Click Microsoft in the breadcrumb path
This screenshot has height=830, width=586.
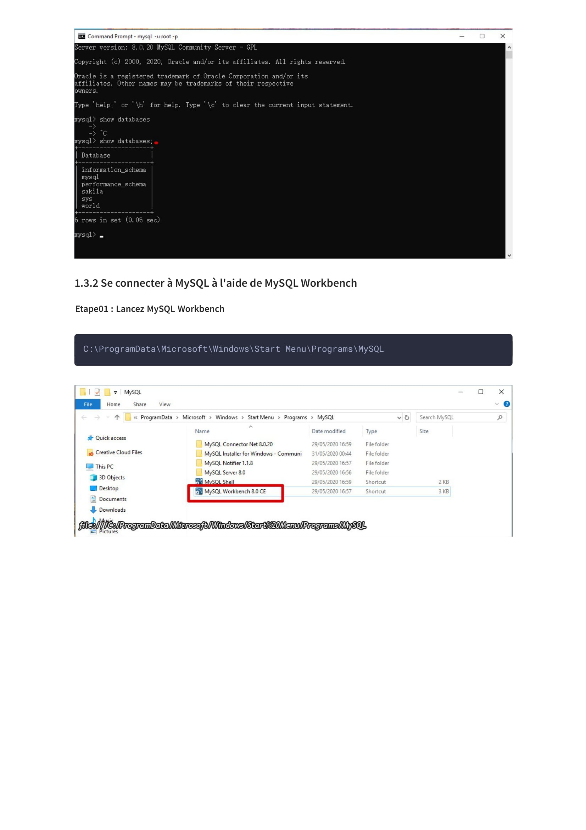tap(194, 417)
